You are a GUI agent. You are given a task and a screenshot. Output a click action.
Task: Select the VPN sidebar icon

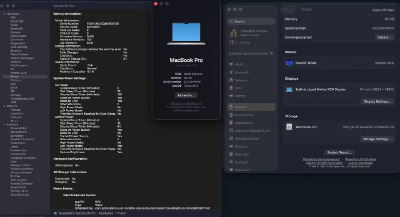(231, 88)
